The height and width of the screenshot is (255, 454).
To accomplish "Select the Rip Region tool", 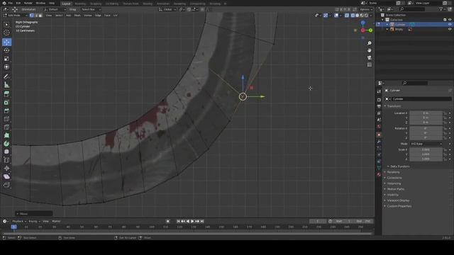I will [x=6, y=185].
